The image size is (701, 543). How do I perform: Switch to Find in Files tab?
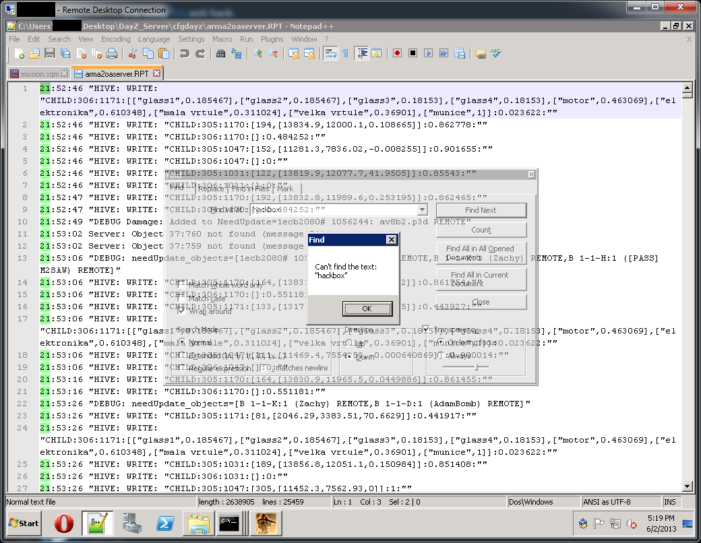pyautogui.click(x=250, y=189)
